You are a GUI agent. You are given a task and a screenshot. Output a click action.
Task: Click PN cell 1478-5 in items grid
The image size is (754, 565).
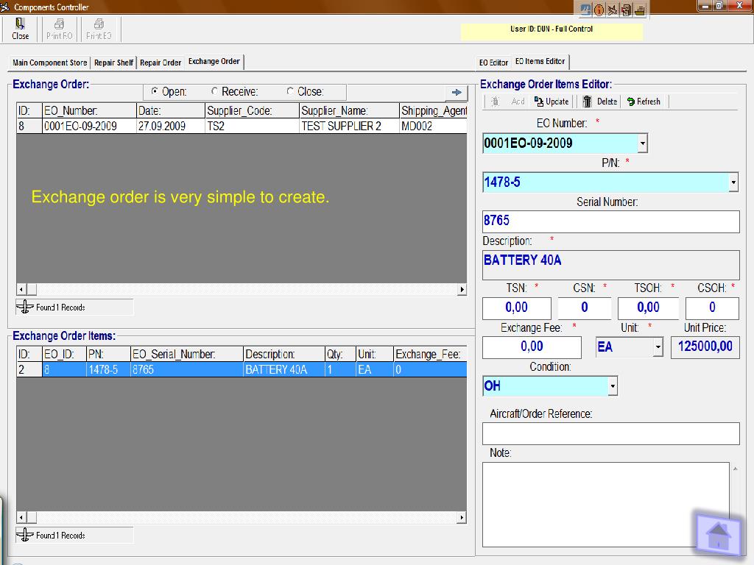click(x=108, y=369)
